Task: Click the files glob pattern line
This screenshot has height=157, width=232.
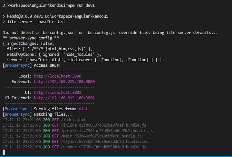Action: (x=50, y=49)
